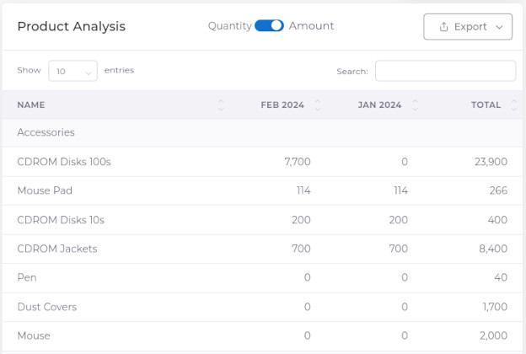
Task: Open the Show entries count dropdown
Action: (x=72, y=71)
